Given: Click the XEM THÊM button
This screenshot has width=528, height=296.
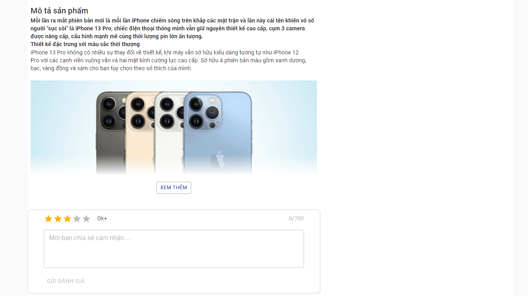Looking at the screenshot, I should click(x=174, y=188).
